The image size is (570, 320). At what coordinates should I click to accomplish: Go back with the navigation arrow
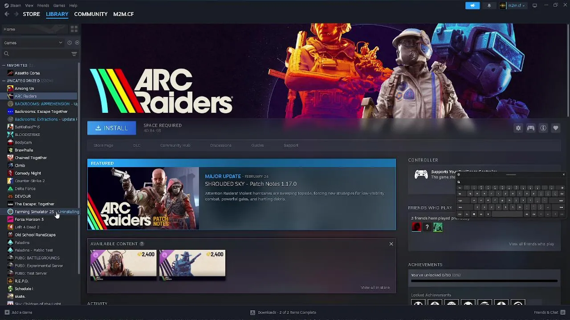tap(7, 14)
